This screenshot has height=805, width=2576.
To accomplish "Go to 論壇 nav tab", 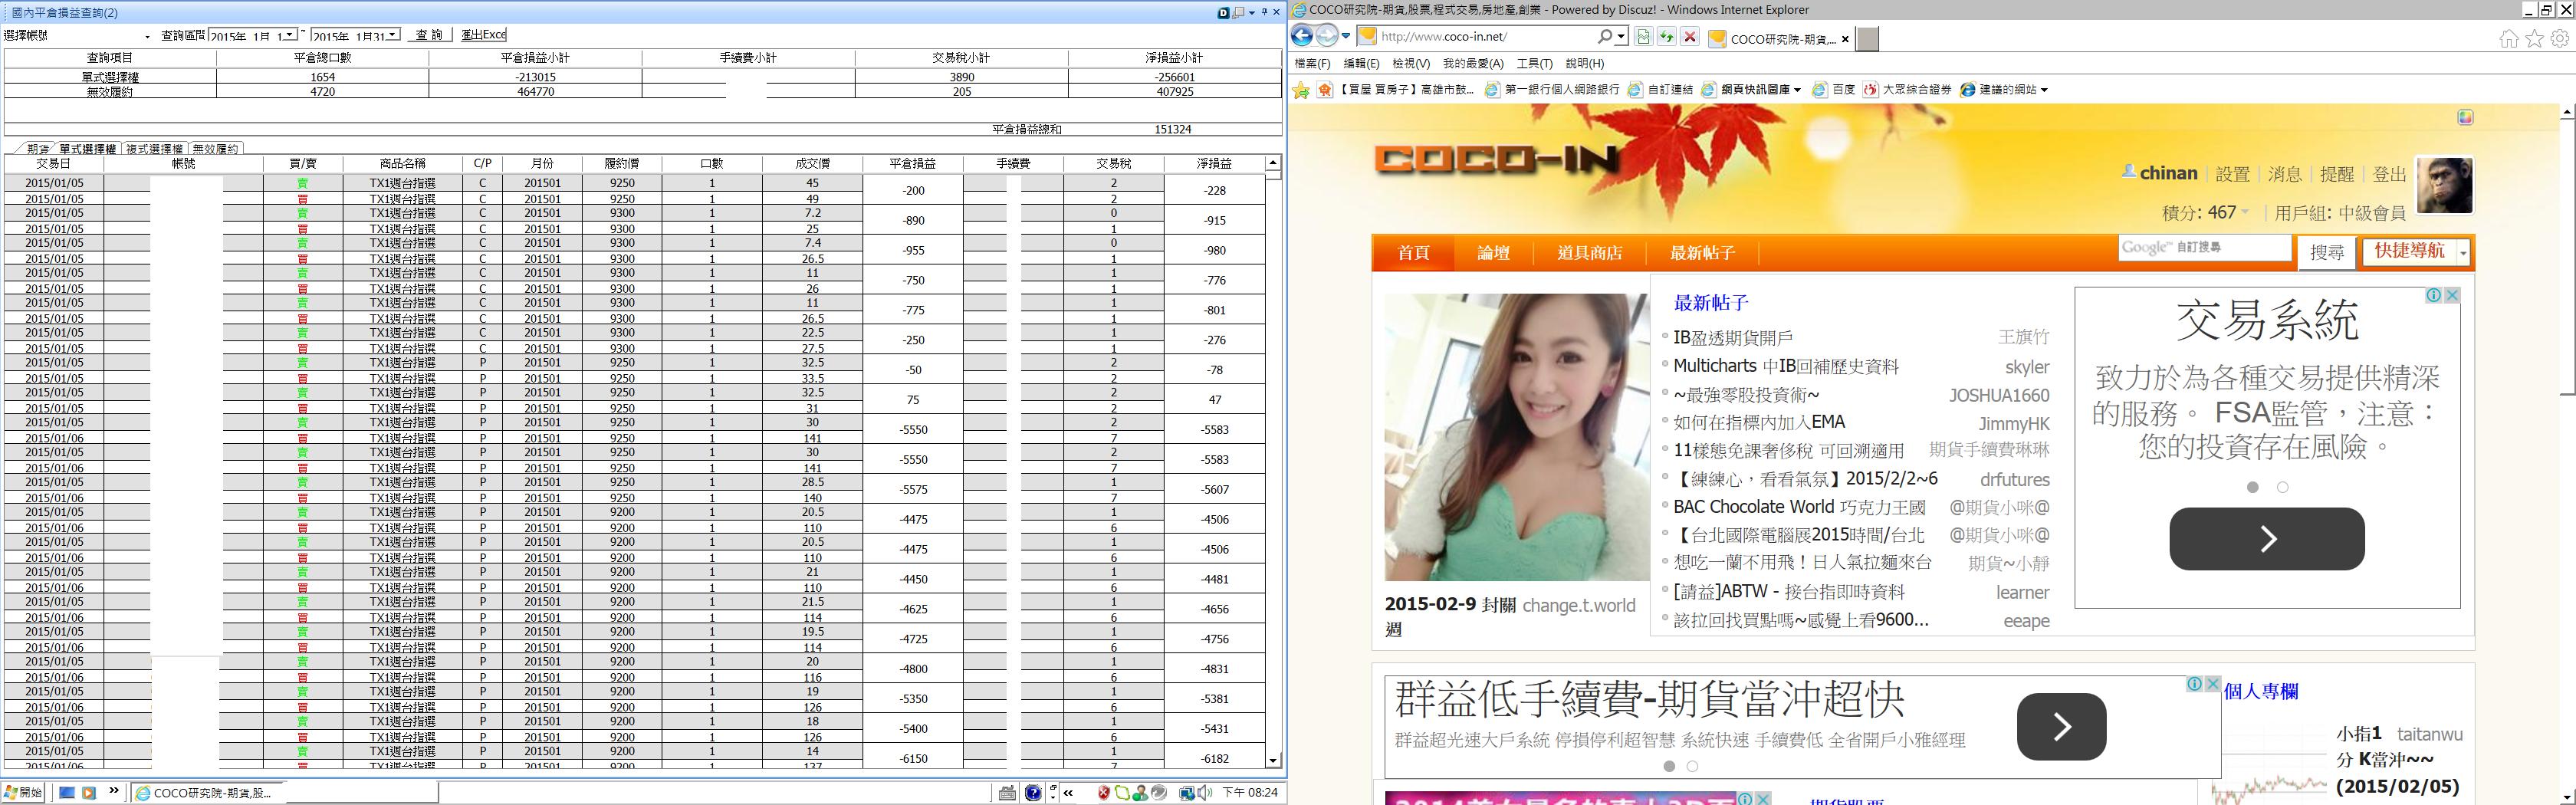I will [x=1493, y=253].
